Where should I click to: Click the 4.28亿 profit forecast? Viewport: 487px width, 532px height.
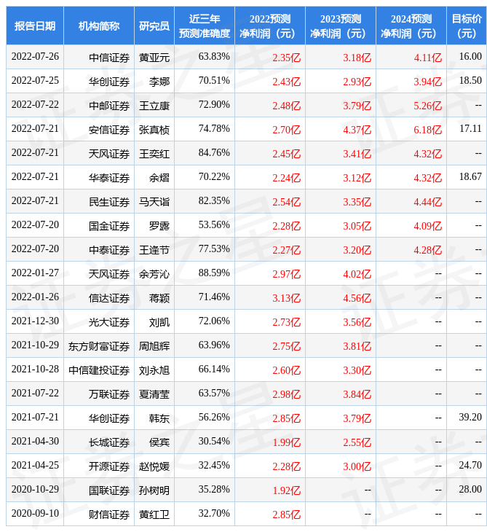[x=428, y=250]
